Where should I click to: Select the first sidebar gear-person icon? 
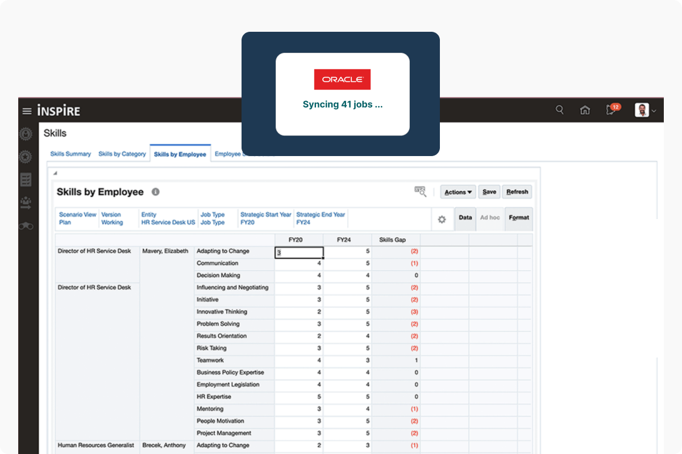pos(26,134)
